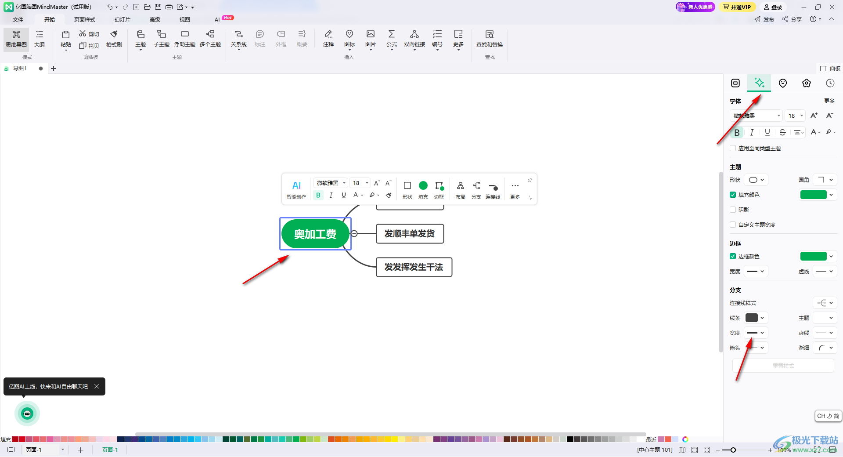Open the 图标 icon inserter

(x=349, y=39)
